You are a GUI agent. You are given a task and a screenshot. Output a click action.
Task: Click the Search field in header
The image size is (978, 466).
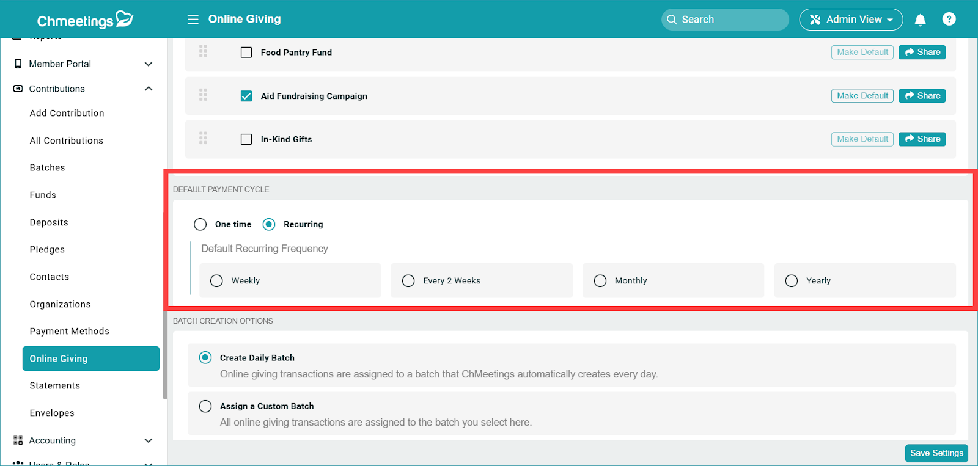pyautogui.click(x=725, y=20)
